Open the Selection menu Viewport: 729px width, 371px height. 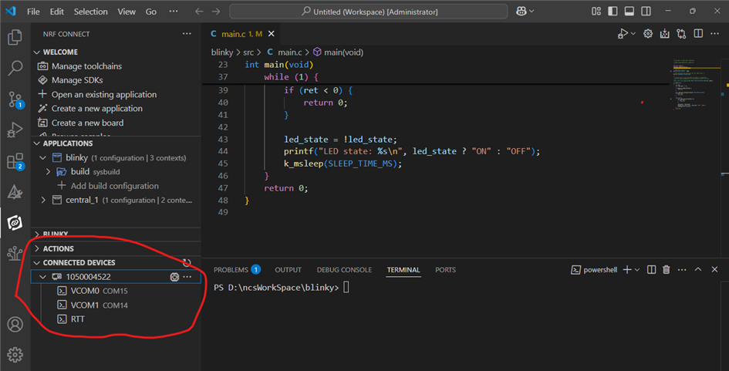click(91, 11)
